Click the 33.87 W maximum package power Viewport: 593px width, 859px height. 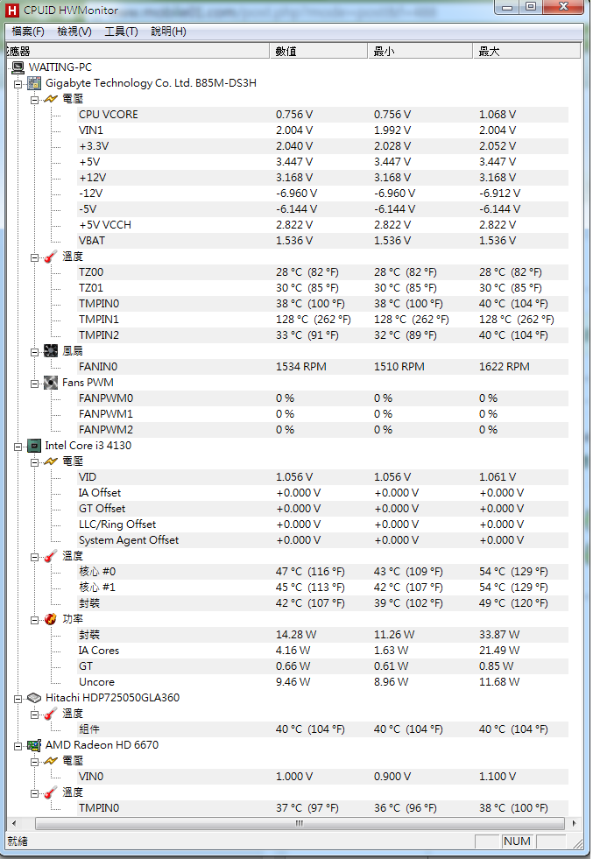pos(499,635)
